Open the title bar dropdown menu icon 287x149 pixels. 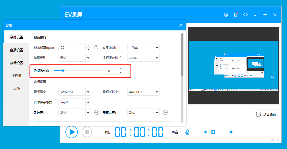255,15
